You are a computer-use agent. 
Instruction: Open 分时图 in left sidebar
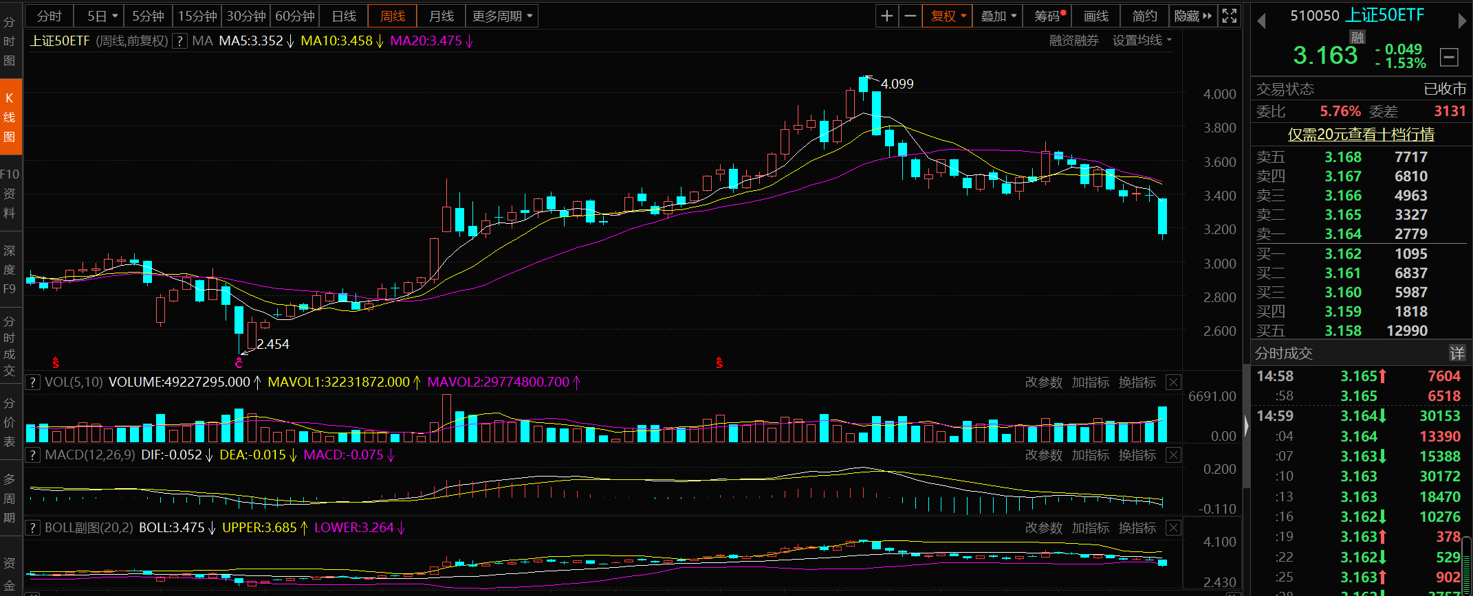tap(10, 41)
